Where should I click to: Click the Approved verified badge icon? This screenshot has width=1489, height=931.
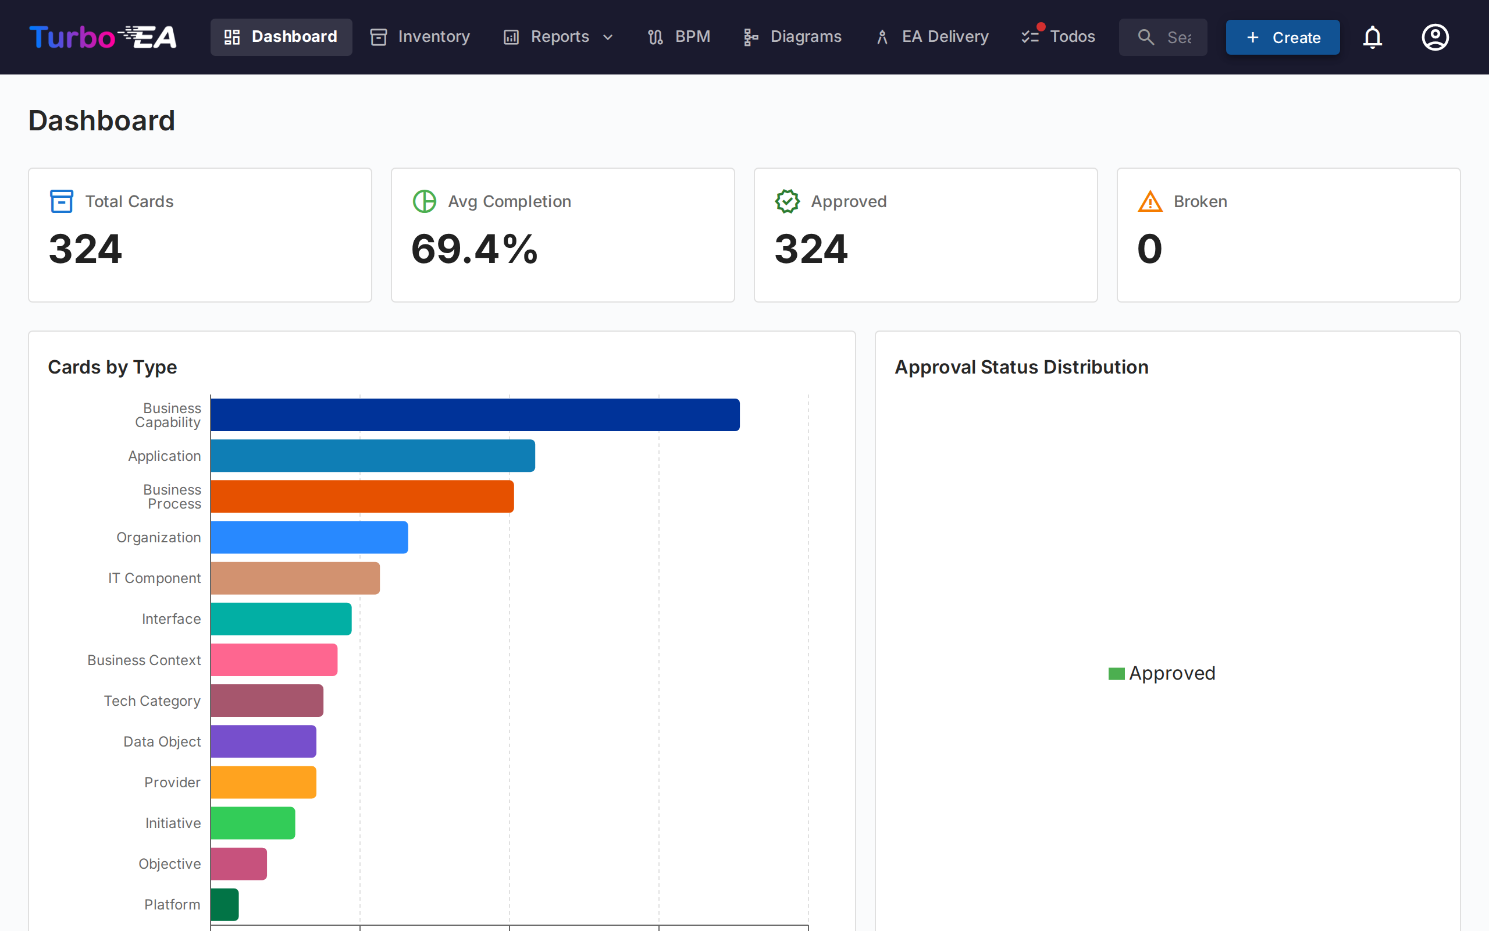pyautogui.click(x=787, y=201)
